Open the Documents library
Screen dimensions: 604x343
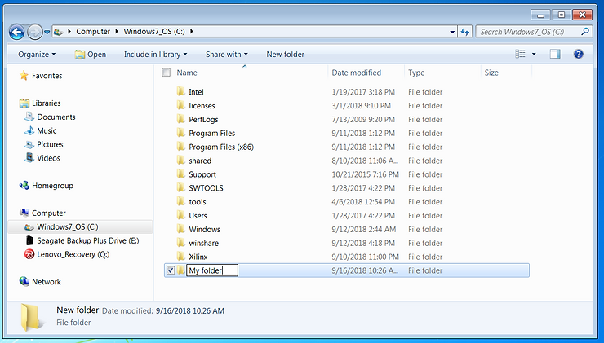(56, 117)
